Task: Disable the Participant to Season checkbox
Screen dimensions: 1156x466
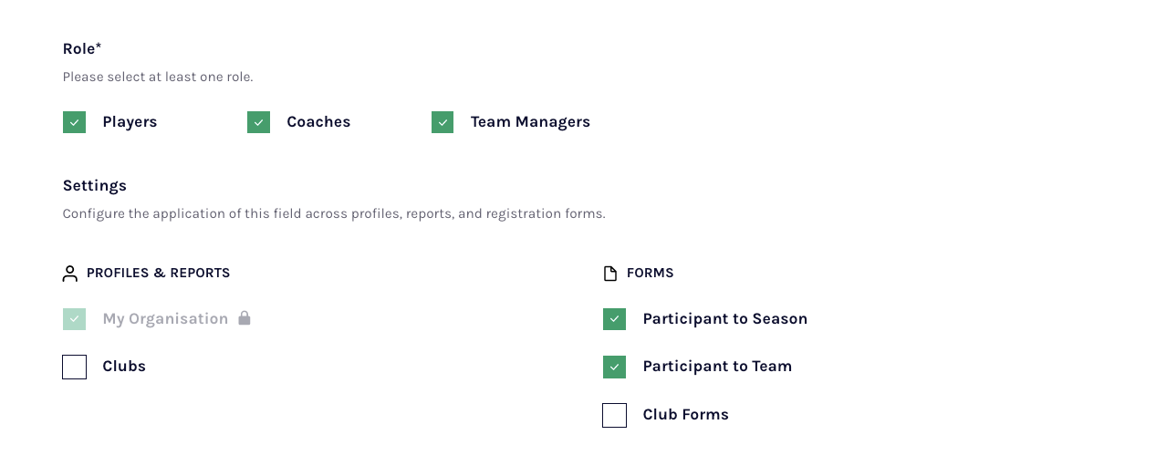Action: pyautogui.click(x=614, y=319)
